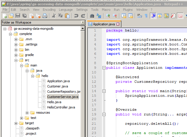Select HelloController.java in the tree
The width and height of the screenshot is (187, 137).
61,107
